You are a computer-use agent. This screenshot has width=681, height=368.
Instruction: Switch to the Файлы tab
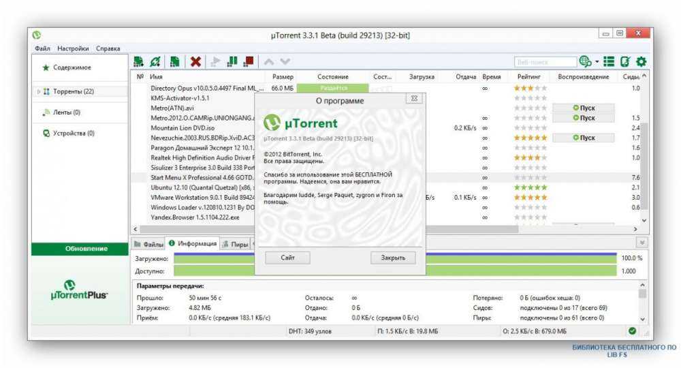pyautogui.click(x=148, y=243)
